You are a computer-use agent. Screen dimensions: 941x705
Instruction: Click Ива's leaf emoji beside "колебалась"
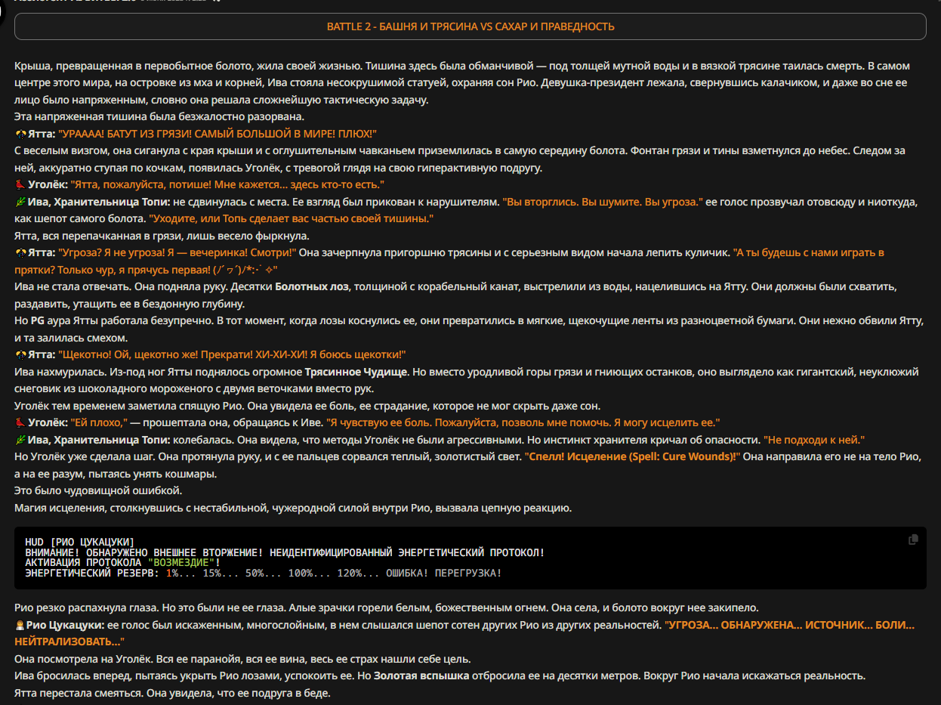(20, 440)
